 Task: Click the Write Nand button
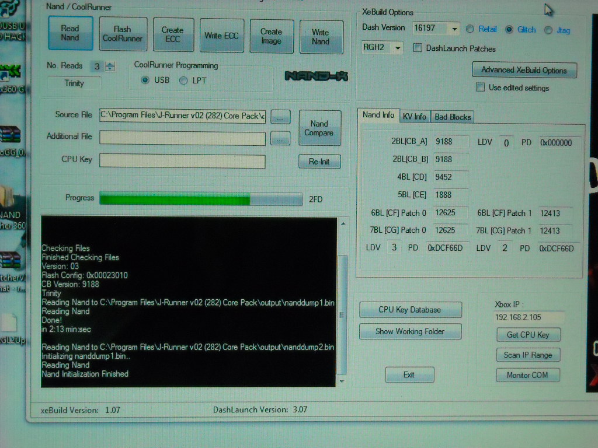tap(320, 37)
